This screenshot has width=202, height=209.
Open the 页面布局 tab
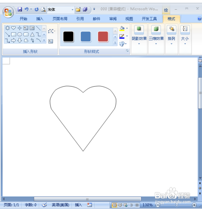click(x=60, y=19)
